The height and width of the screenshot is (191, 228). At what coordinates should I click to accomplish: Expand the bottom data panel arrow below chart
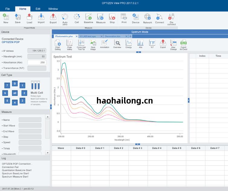138,144
